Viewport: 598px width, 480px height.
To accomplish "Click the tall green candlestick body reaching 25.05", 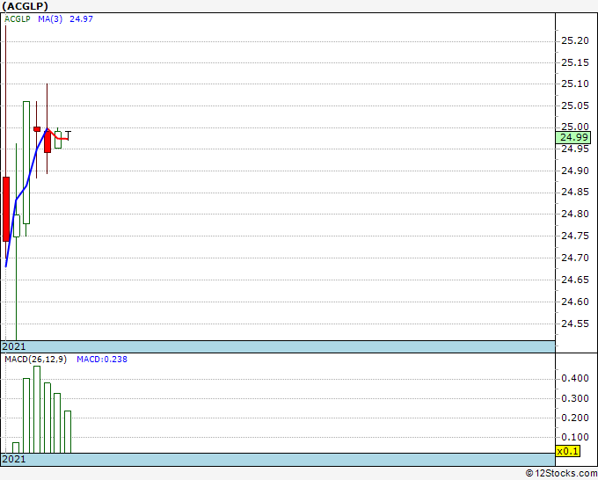I will (x=26, y=163).
